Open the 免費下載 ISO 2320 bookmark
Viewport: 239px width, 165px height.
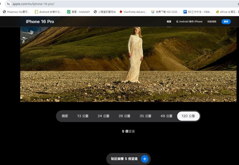tap(165, 12)
